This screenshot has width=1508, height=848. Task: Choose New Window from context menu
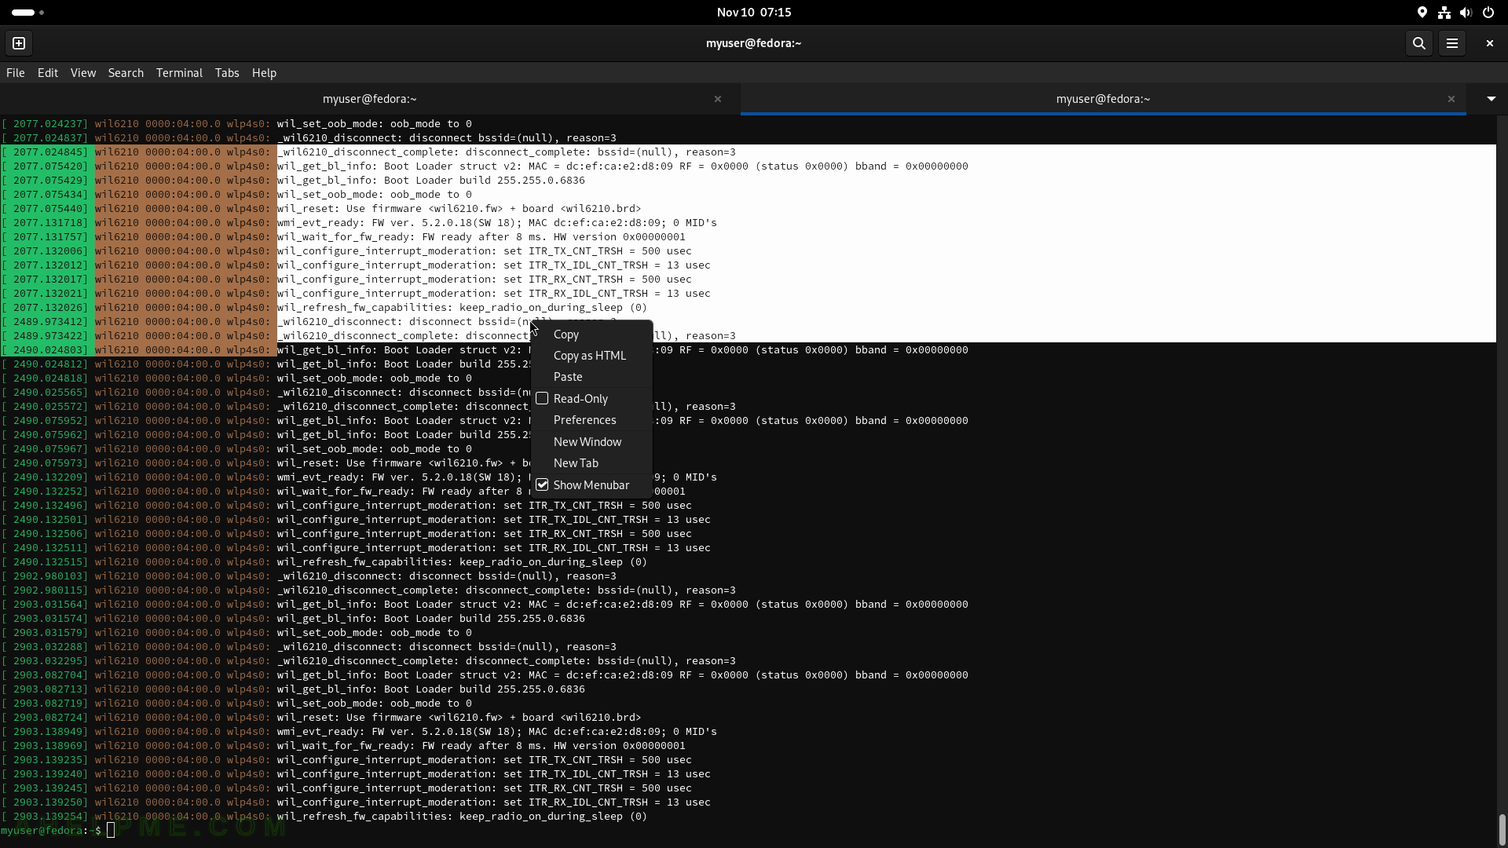[x=592, y=442]
